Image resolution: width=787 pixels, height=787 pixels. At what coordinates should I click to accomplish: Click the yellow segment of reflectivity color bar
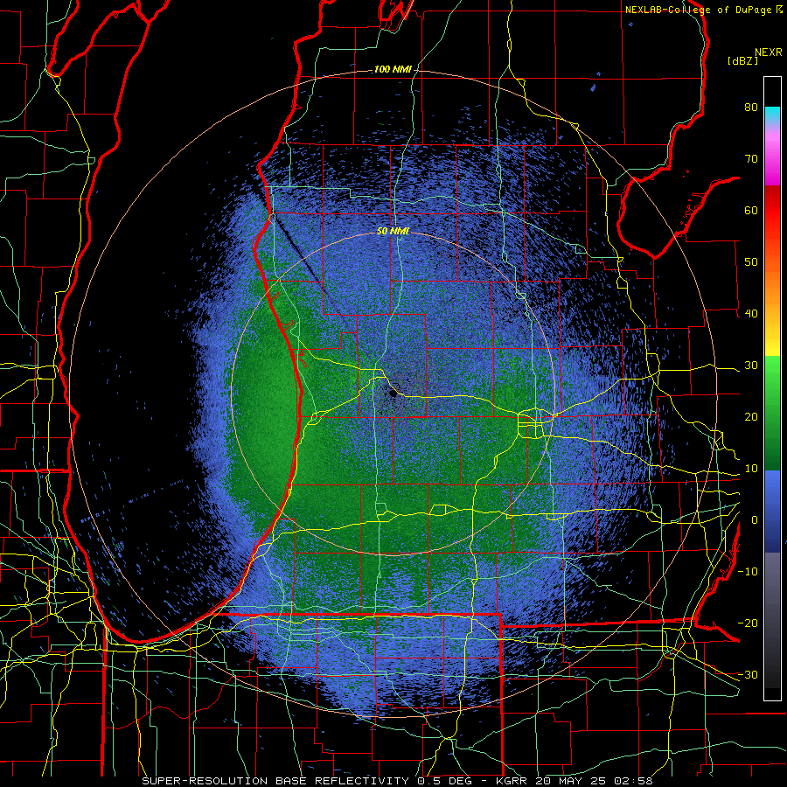(772, 342)
